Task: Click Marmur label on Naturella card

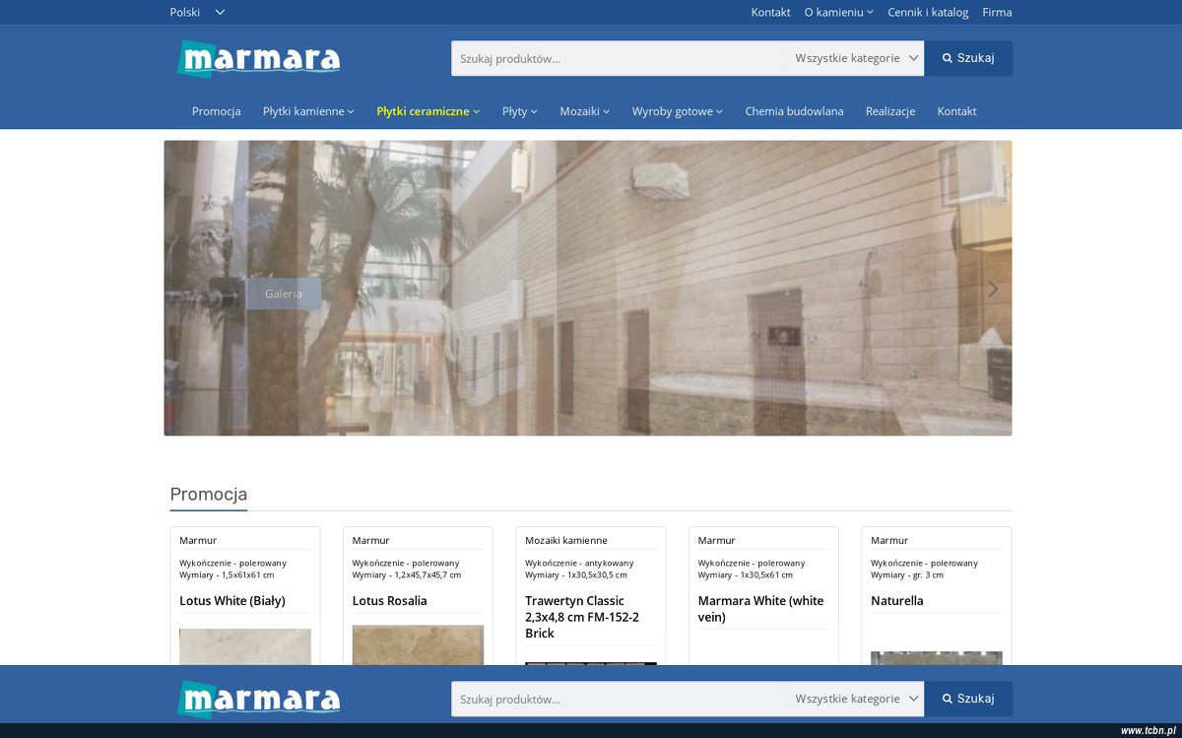Action: point(889,541)
